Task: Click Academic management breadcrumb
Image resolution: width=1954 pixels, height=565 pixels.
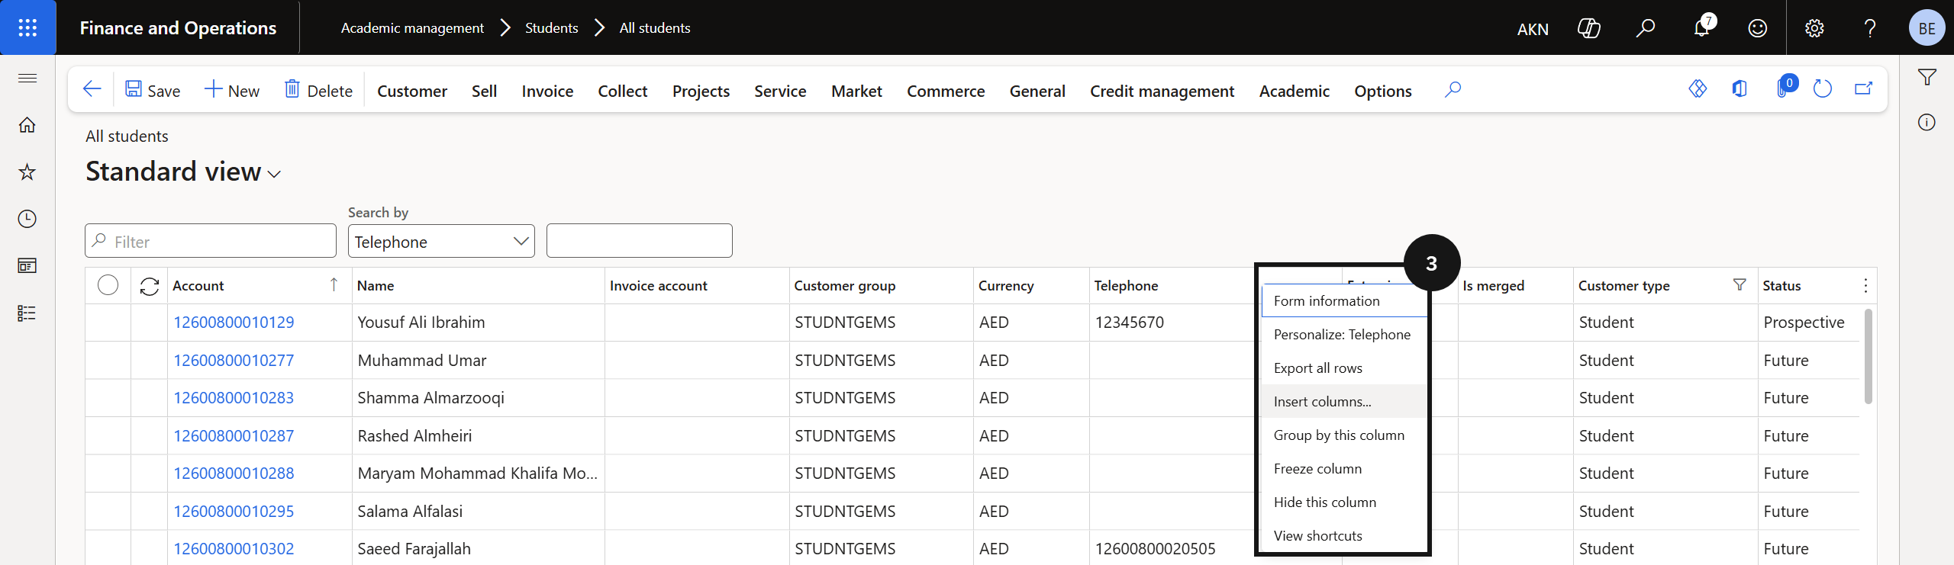Action: coord(412,28)
